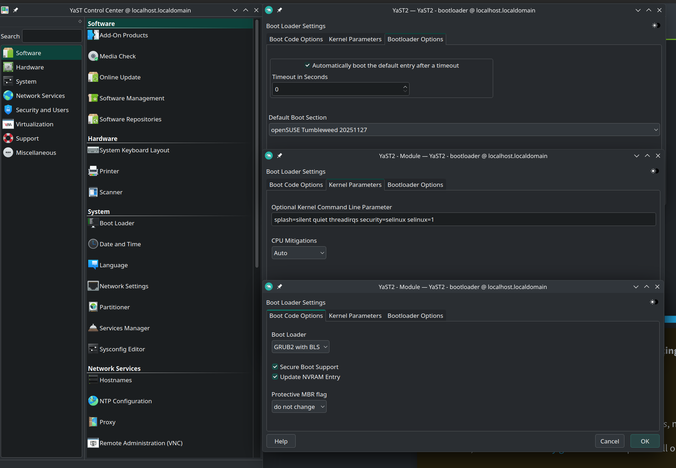Screen dimensions: 676x468
Task: Open the Printer configuration icon
Action: (x=93, y=171)
